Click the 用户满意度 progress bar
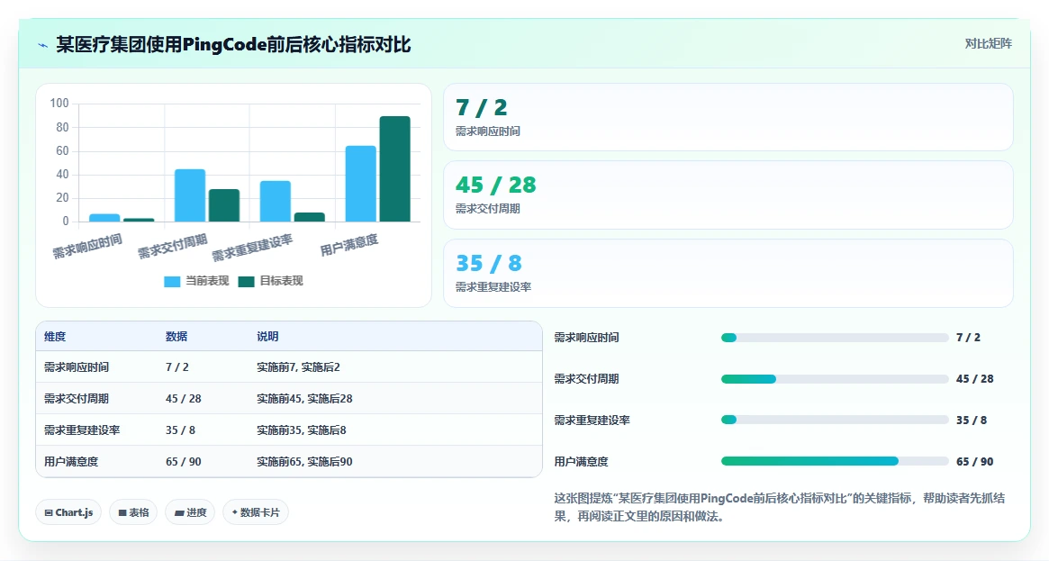The width and height of the screenshot is (1049, 561). point(835,461)
